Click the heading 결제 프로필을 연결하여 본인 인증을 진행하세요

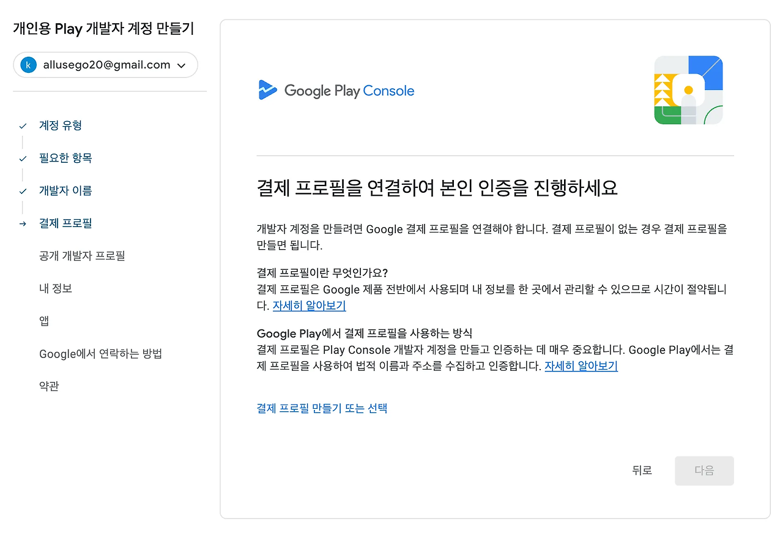(x=437, y=188)
